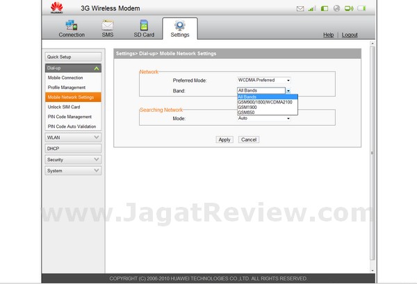Select GSM1900 from the Band list
Image resolution: width=417 pixels, height=284 pixels.
(247, 107)
